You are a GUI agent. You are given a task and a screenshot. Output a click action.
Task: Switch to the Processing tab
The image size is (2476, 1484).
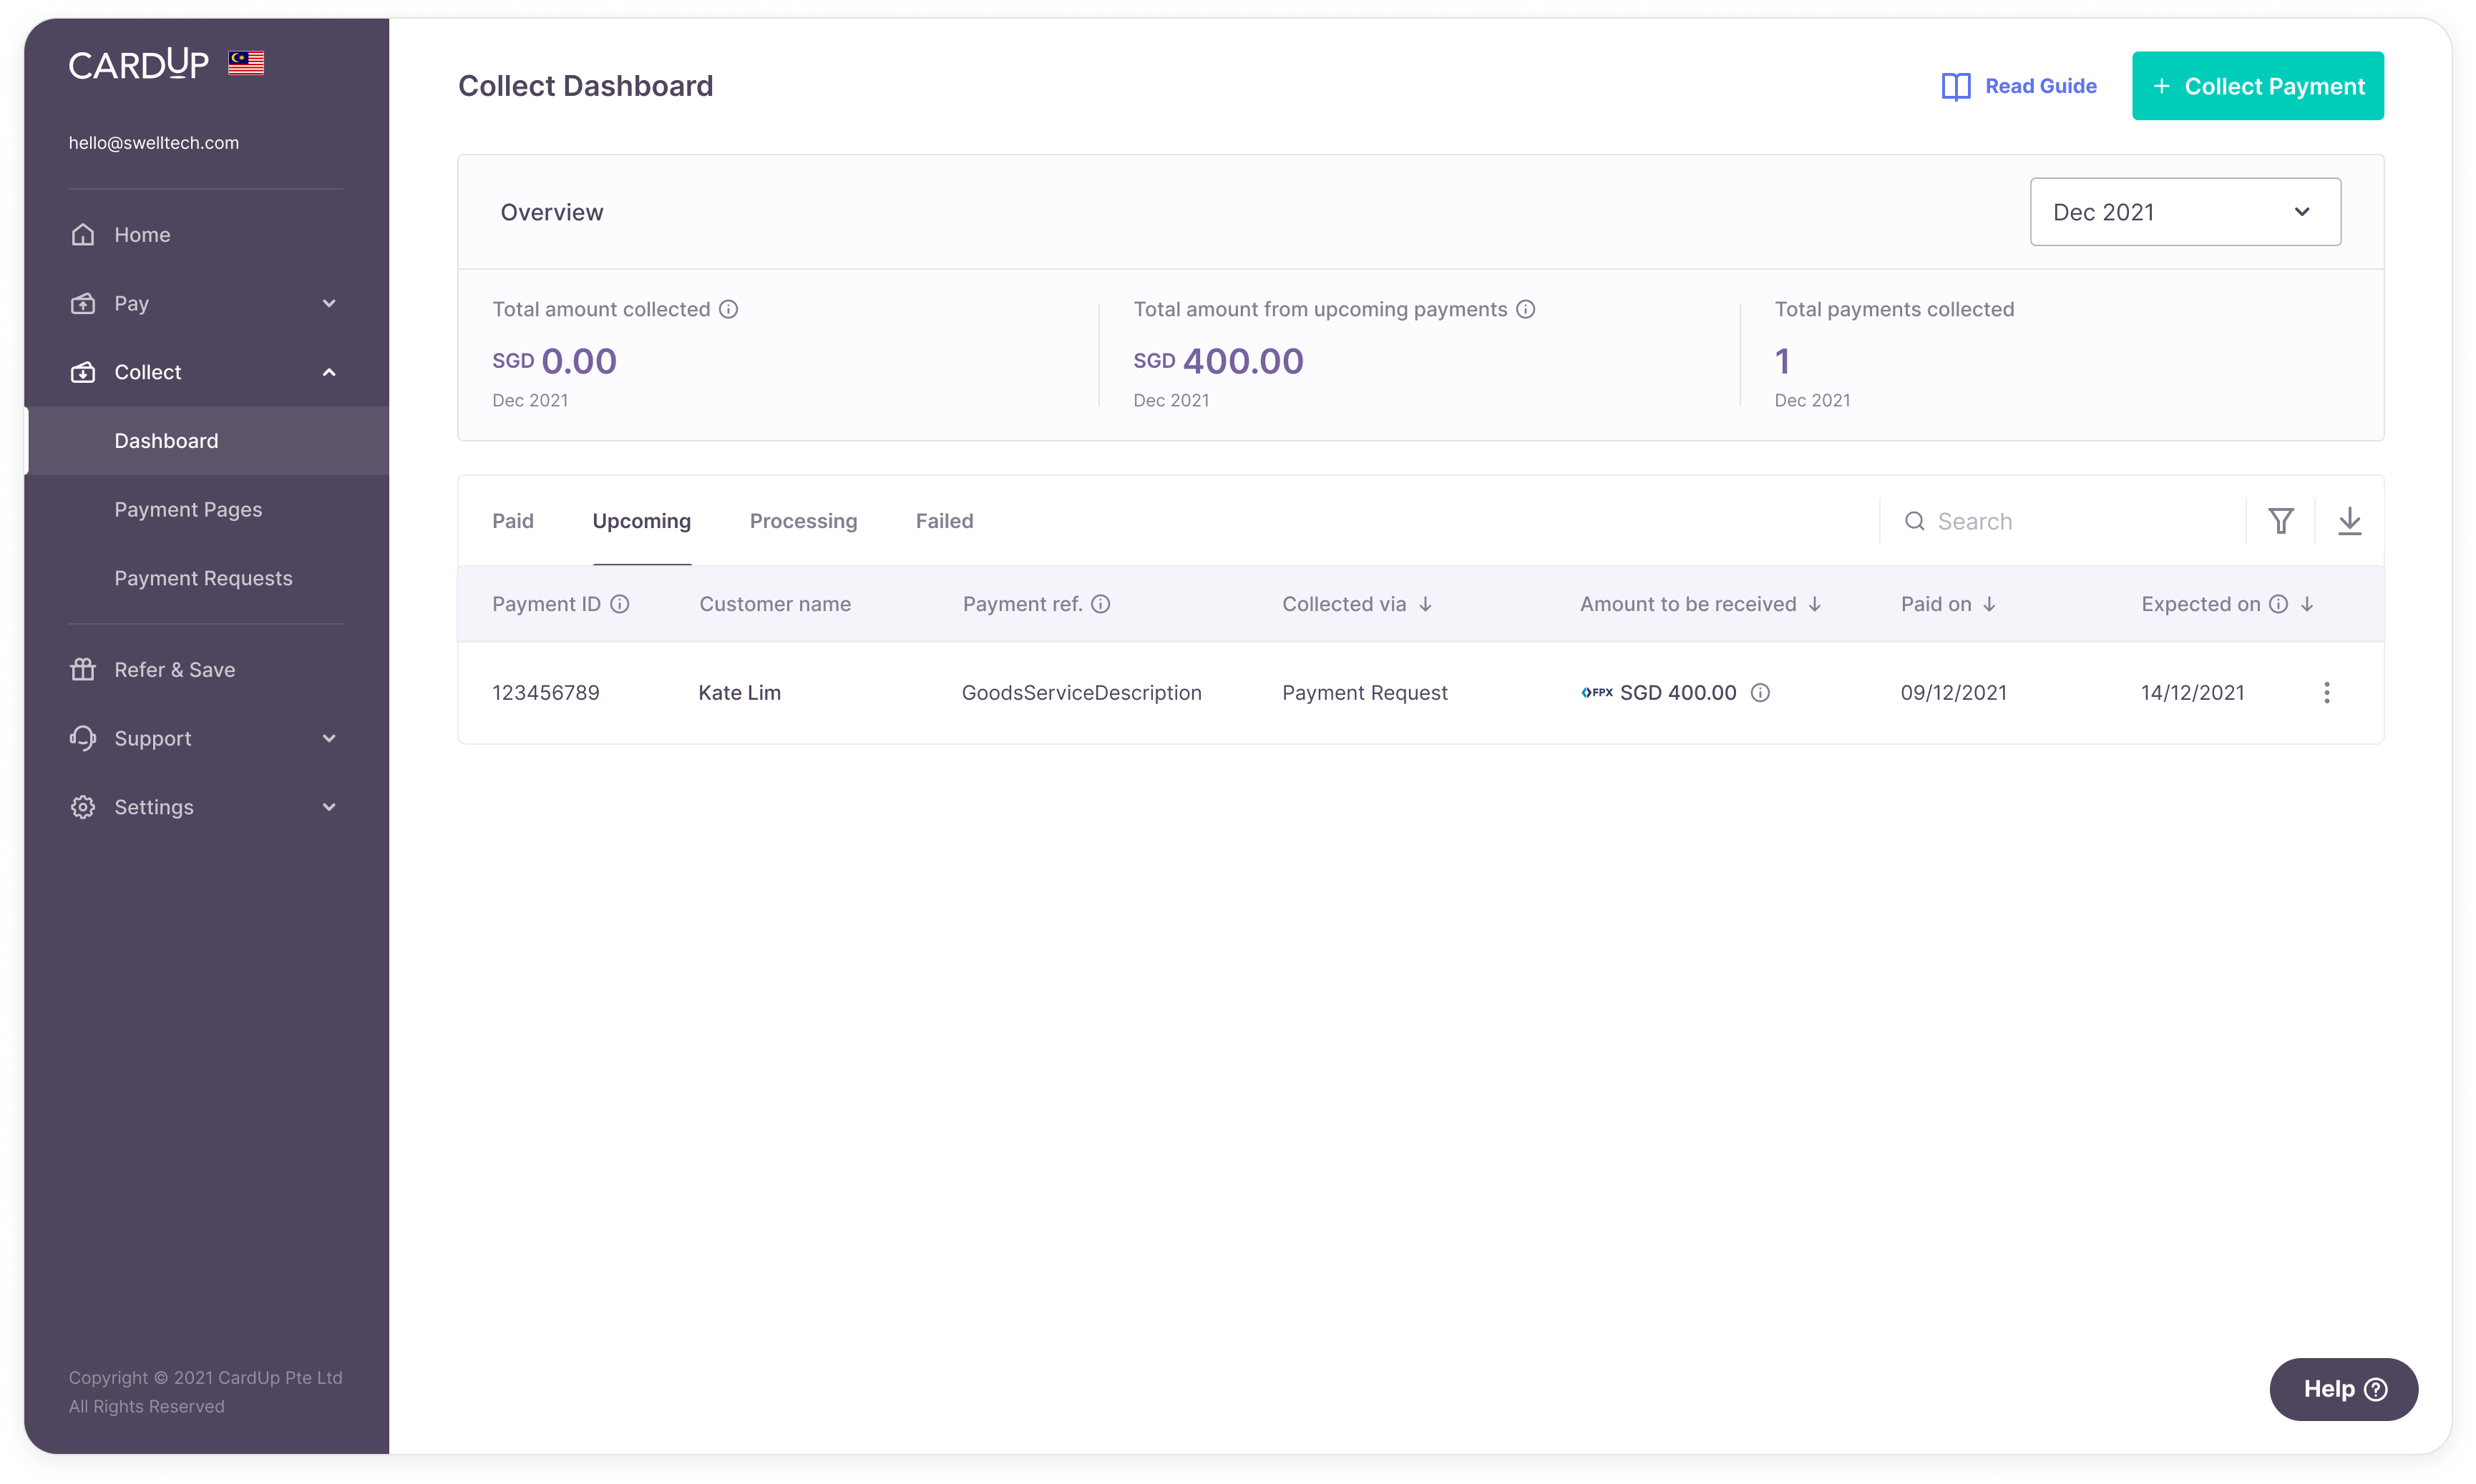803,521
